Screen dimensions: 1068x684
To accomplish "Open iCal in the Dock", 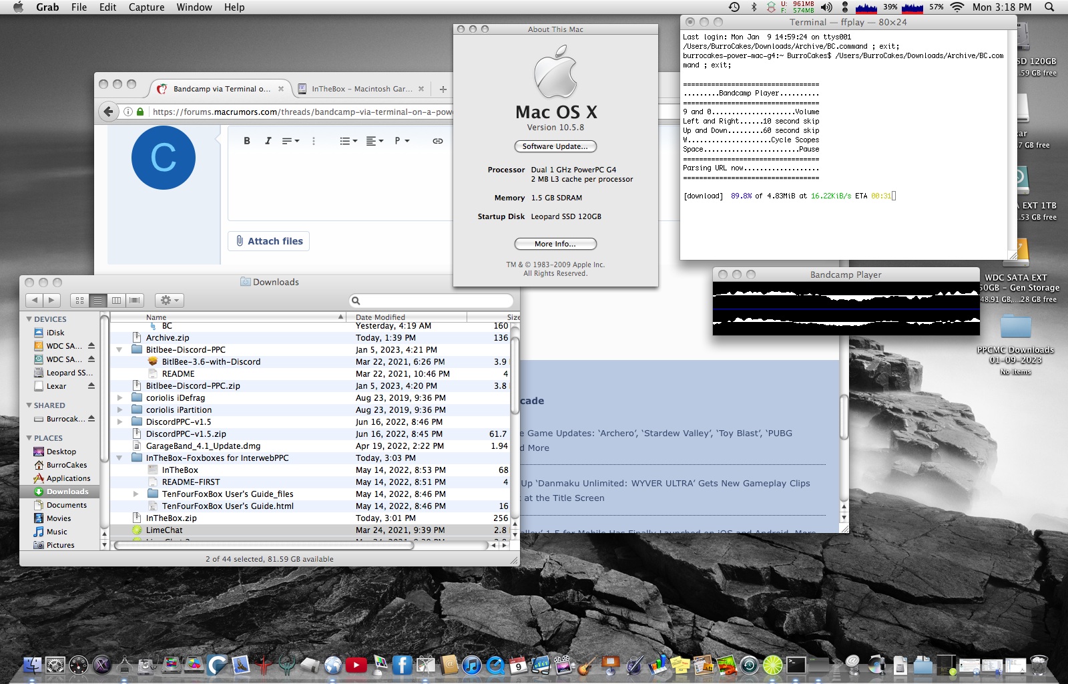I will click(x=519, y=665).
